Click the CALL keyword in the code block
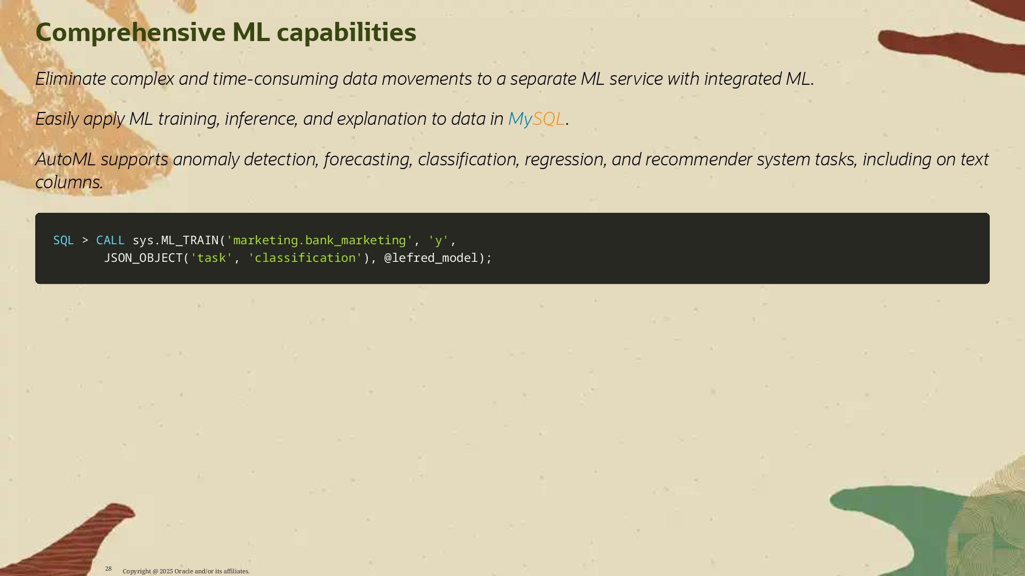This screenshot has height=576, width=1025. [x=110, y=241]
